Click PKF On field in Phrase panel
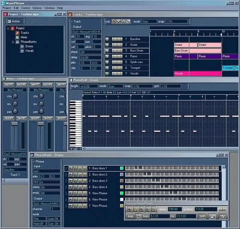Screen dimensions: 240x229 tap(46, 182)
